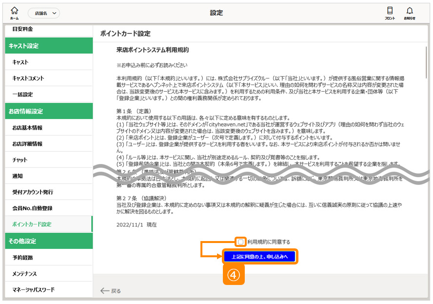The width and height of the screenshot is (433, 304).
Task: Select 通知 in sidebar
Action: tap(18, 176)
